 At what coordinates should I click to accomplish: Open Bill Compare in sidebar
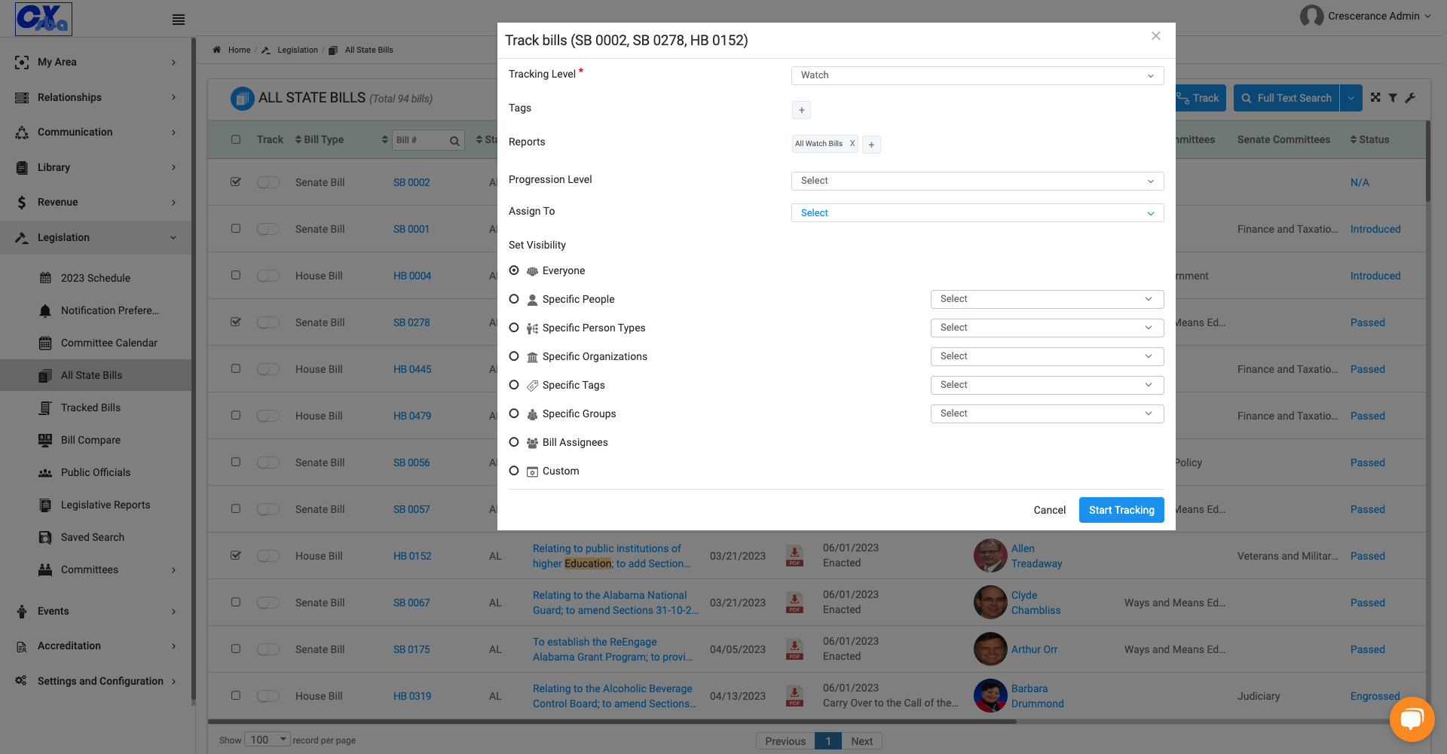pyautogui.click(x=90, y=440)
